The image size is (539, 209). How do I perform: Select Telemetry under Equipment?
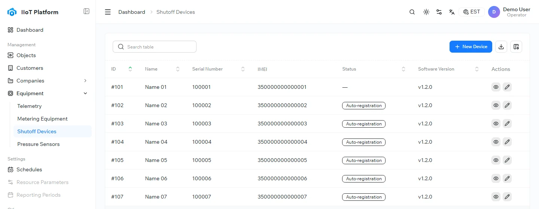pos(52,106)
